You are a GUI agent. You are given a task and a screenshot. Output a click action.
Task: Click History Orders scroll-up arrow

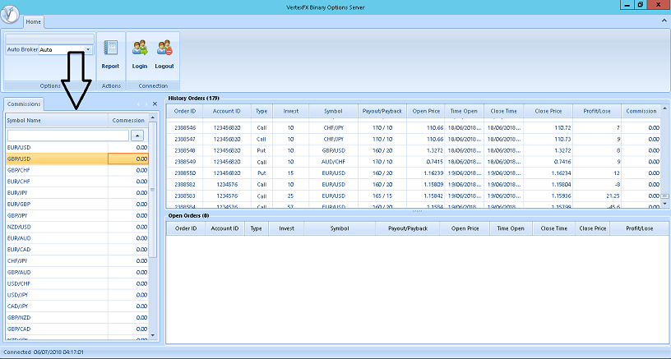664,108
